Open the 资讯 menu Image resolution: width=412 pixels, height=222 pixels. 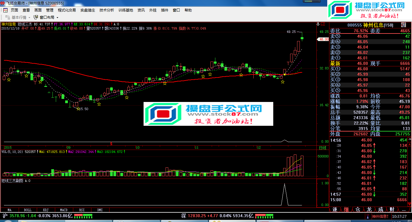point(141,10)
